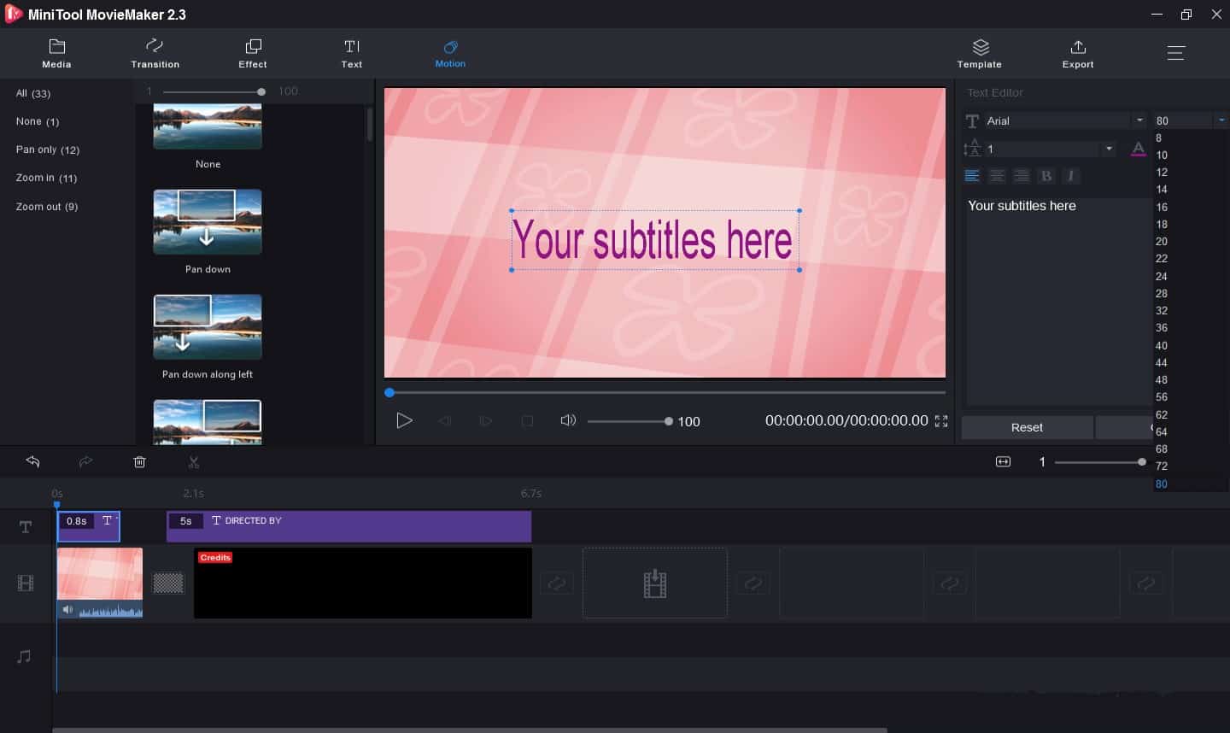
Task: Mute the preview volume speaker icon
Action: tap(567, 420)
